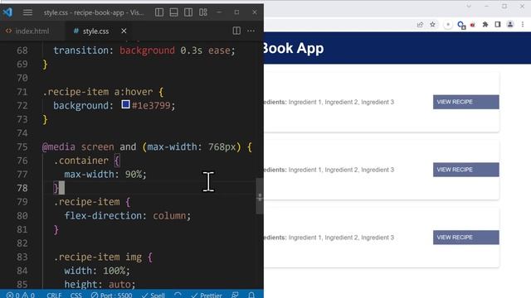Minimize the VS Code window
The height and width of the screenshot is (298, 531).
click(219, 12)
